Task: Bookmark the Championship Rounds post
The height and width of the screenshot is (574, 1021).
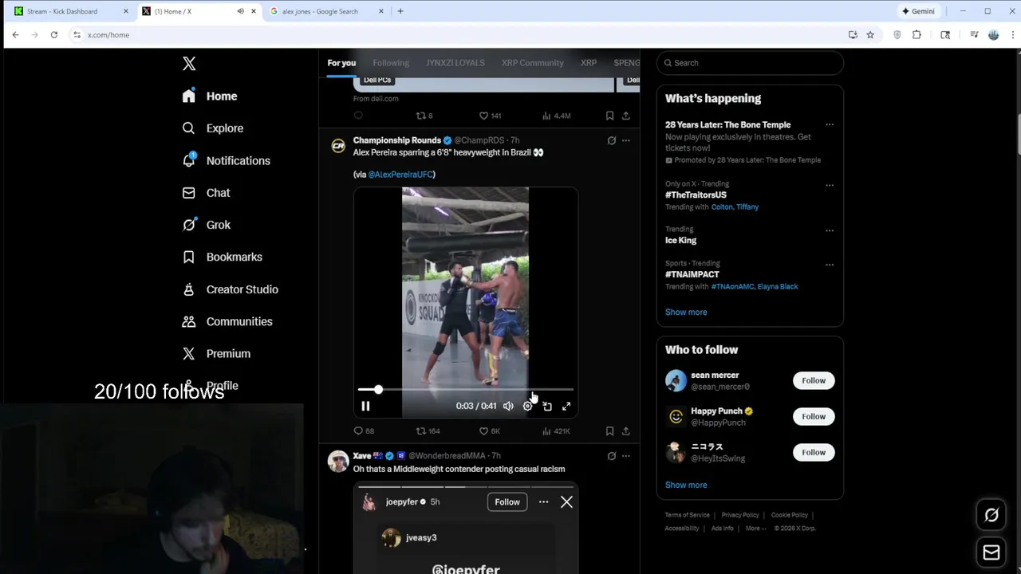Action: (609, 431)
